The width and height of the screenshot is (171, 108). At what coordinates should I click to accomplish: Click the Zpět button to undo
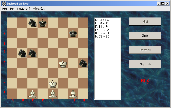(145, 35)
